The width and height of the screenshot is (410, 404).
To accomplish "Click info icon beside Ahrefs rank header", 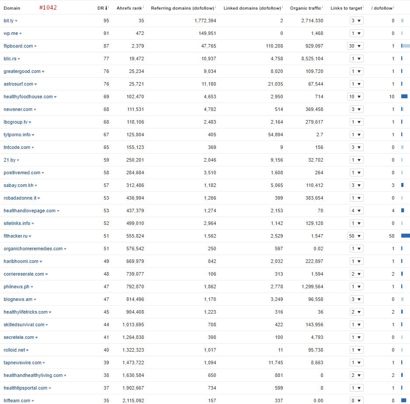I will pos(143,7).
